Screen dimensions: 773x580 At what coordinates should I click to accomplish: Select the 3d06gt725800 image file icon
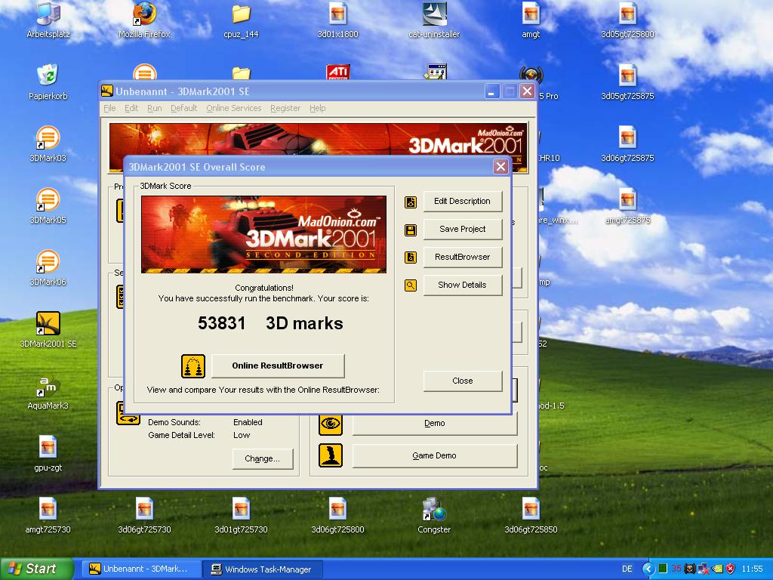coord(337,516)
